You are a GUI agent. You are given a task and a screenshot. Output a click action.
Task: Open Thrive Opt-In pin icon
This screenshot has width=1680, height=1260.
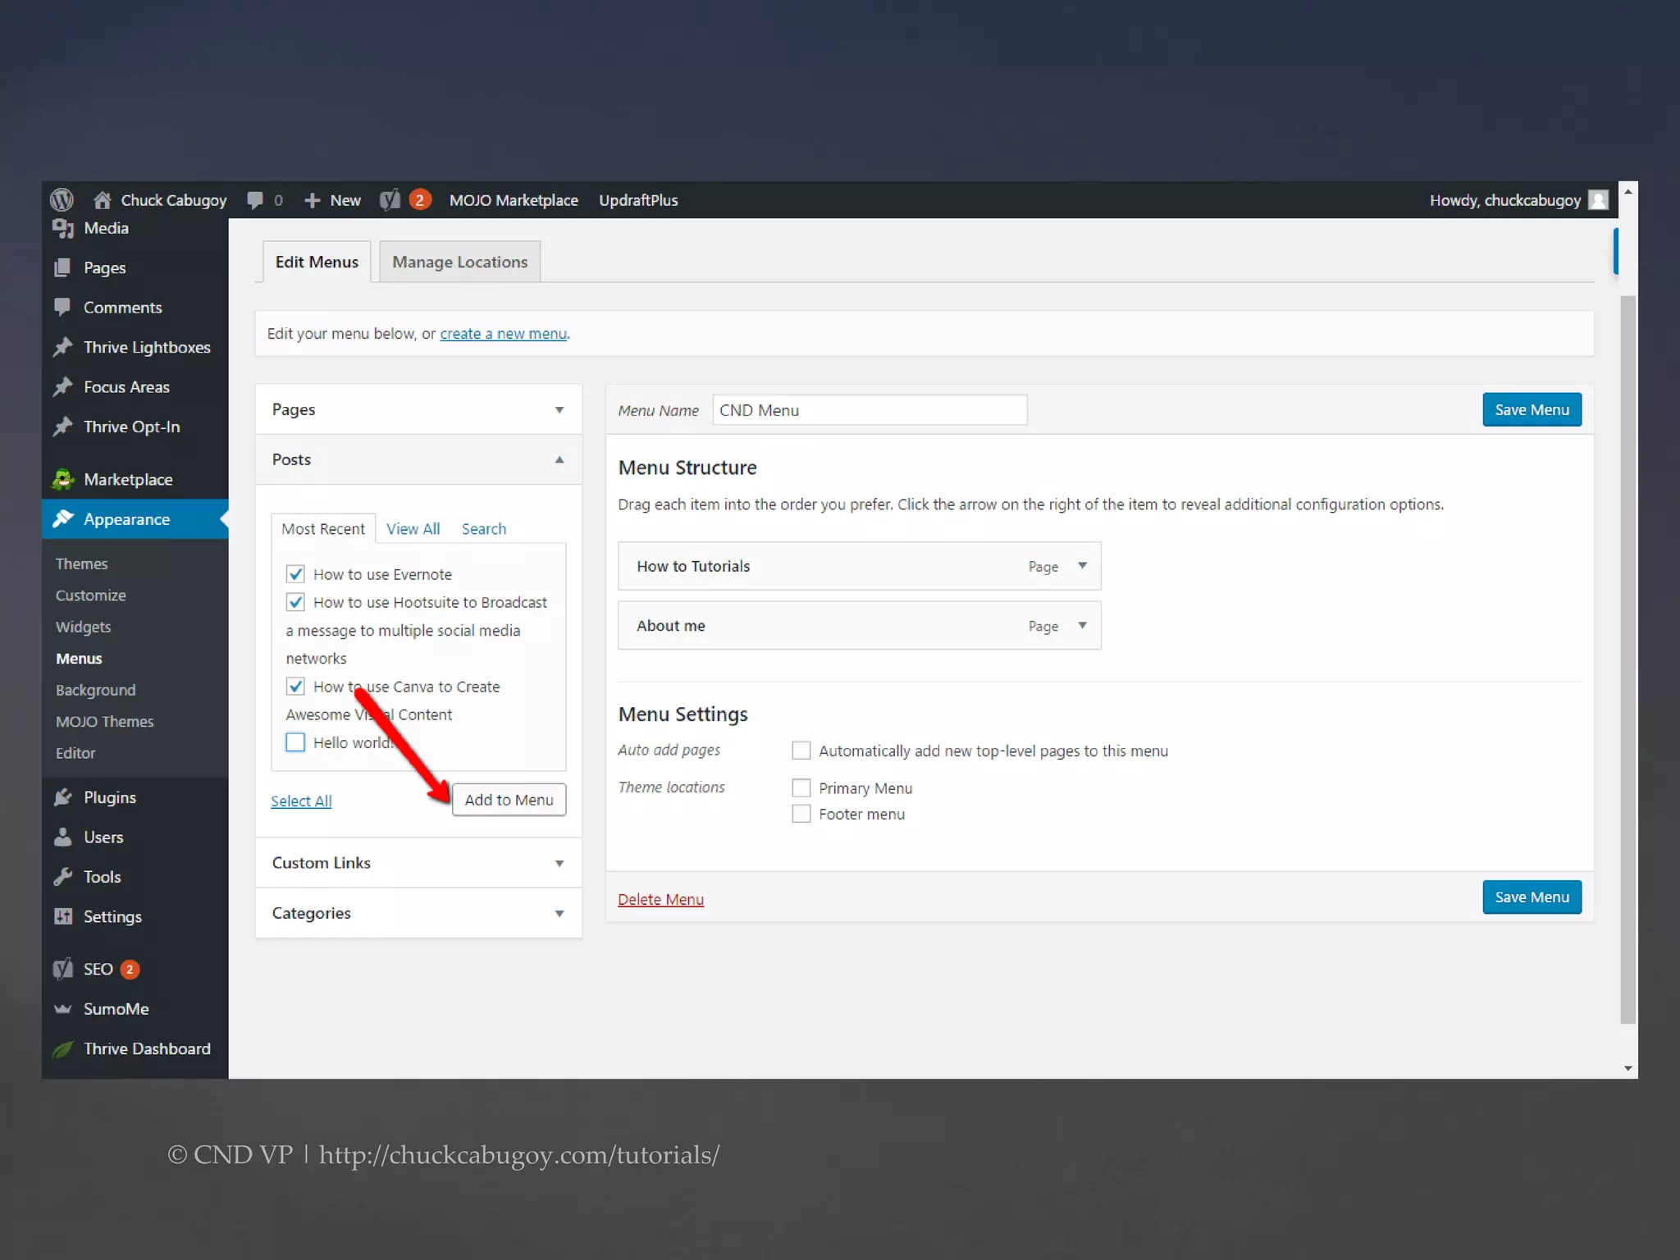tap(63, 427)
